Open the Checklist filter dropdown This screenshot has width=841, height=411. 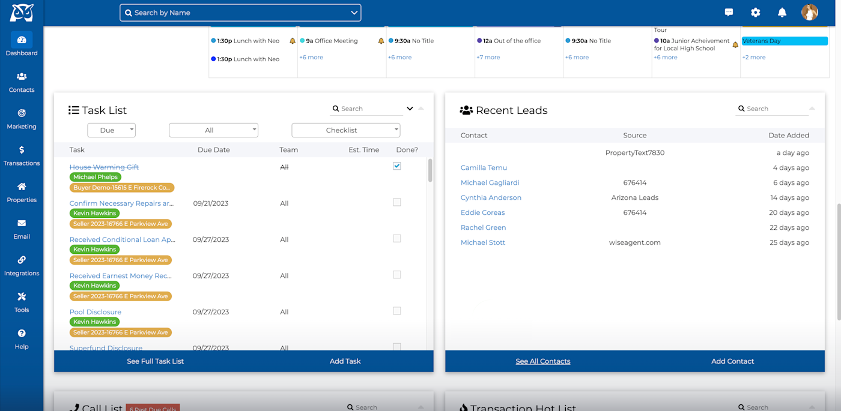tap(346, 130)
